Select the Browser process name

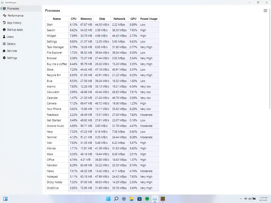52,58
